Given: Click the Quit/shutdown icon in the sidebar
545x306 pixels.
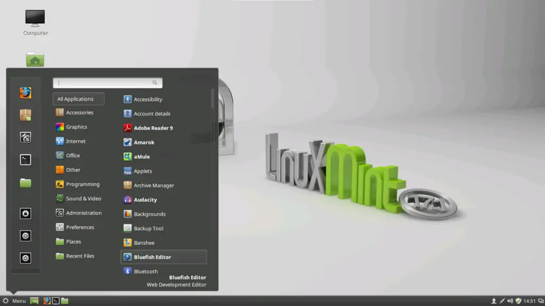Looking at the screenshot, I should [x=26, y=258].
